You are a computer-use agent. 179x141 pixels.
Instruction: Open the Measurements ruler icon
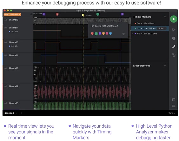tap(174, 47)
